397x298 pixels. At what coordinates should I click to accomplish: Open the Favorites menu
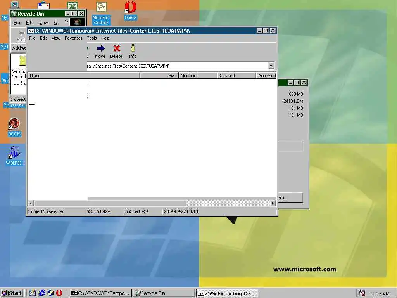click(x=73, y=38)
